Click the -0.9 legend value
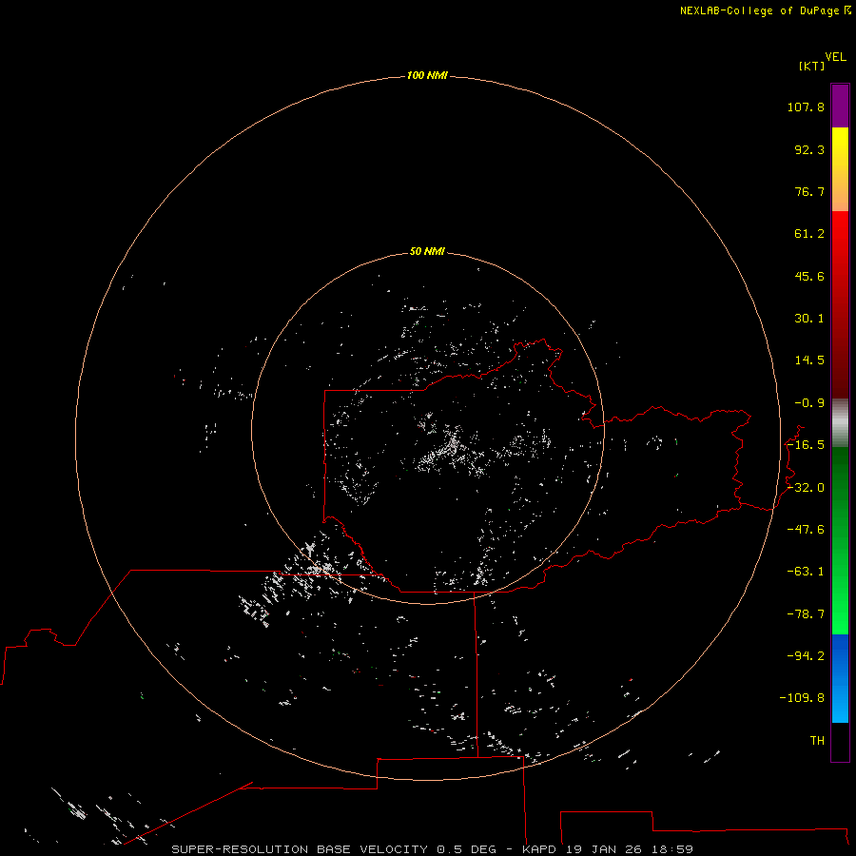 [809, 403]
